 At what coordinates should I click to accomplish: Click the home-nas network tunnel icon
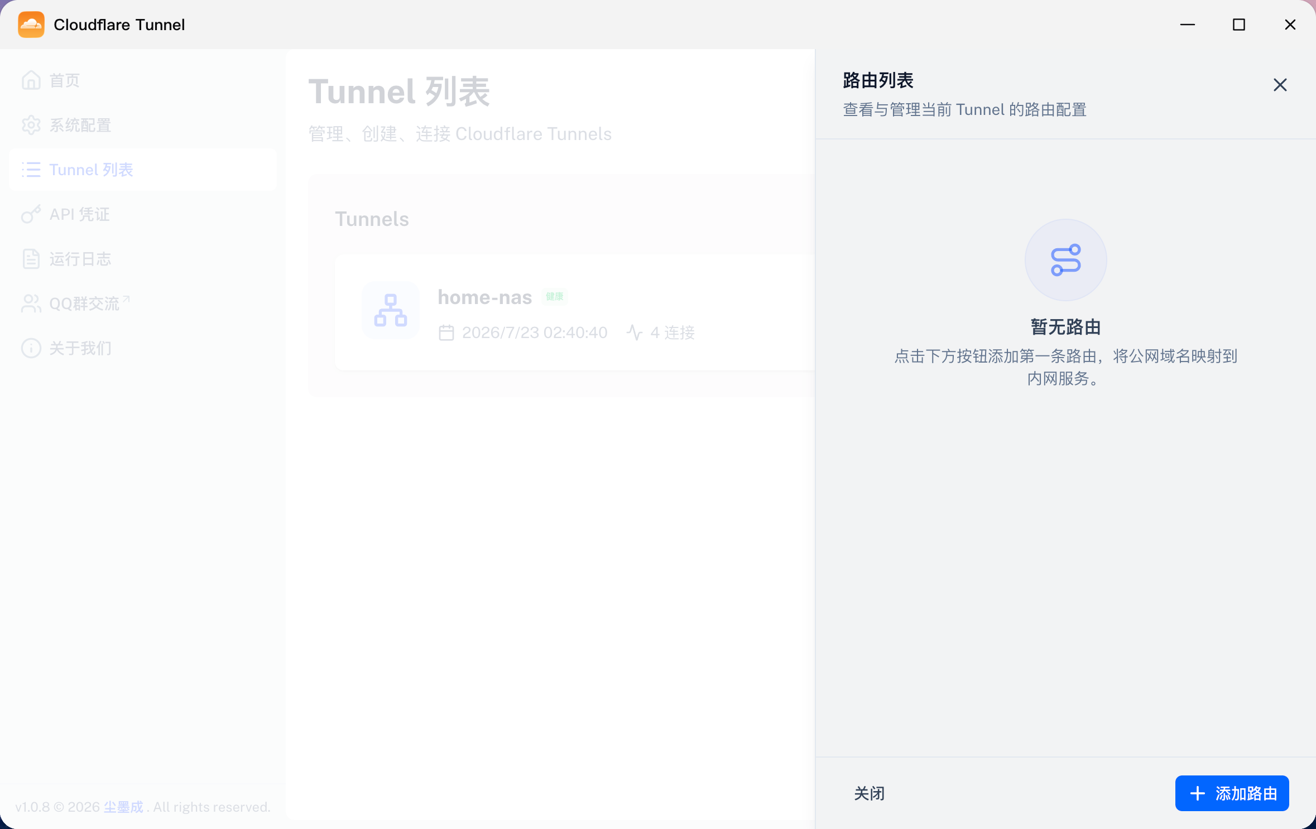coord(391,310)
